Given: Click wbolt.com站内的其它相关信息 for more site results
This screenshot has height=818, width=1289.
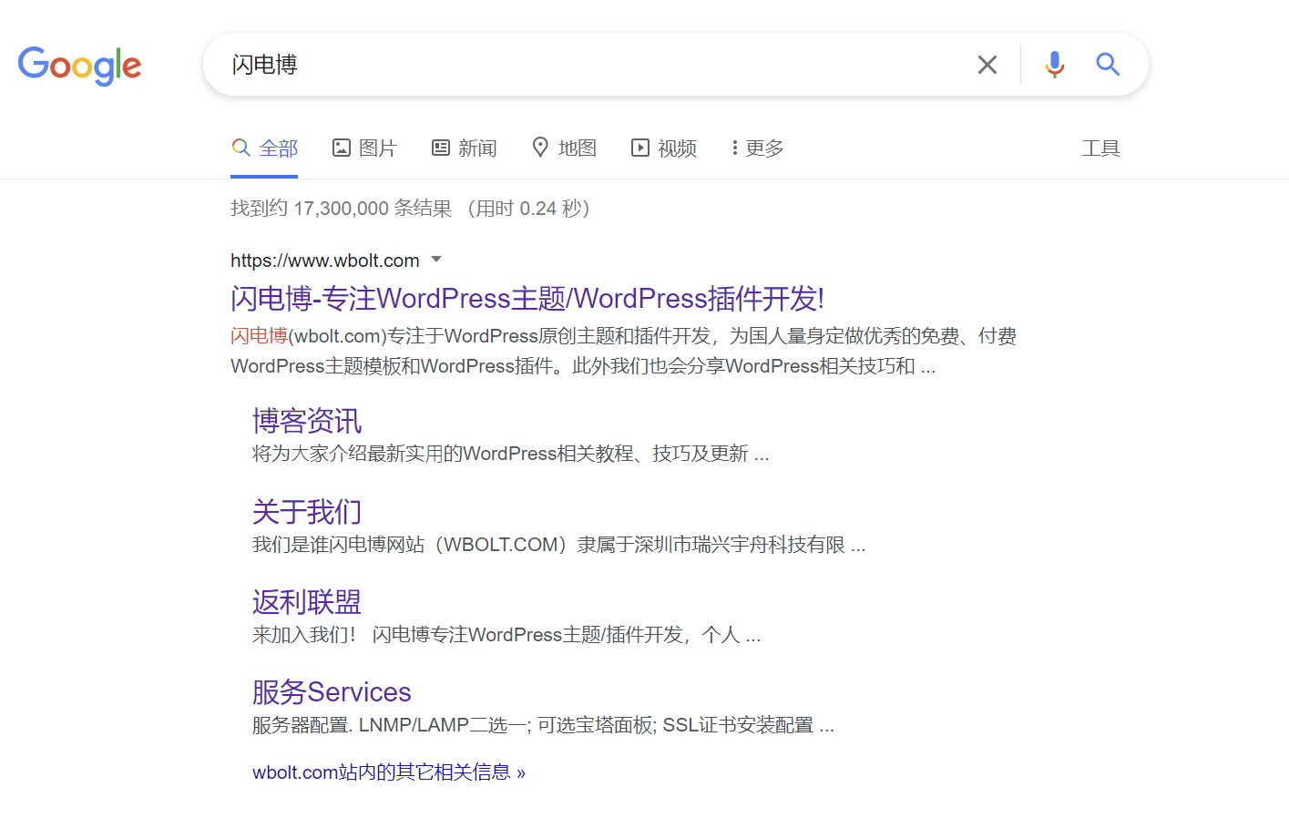Looking at the screenshot, I should pos(390,771).
